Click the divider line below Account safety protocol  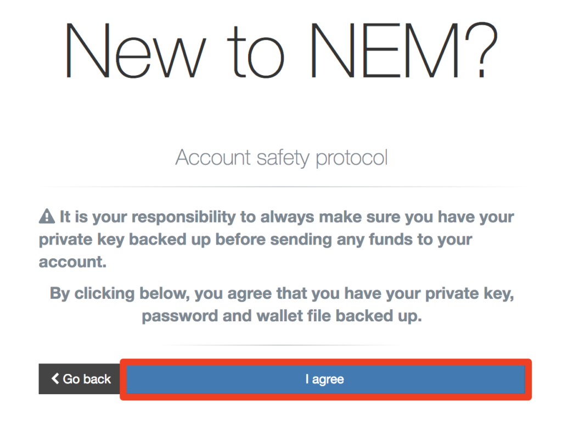point(282,187)
